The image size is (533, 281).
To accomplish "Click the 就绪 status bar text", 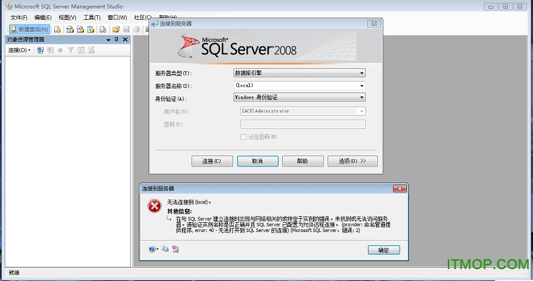I will click(x=15, y=272).
